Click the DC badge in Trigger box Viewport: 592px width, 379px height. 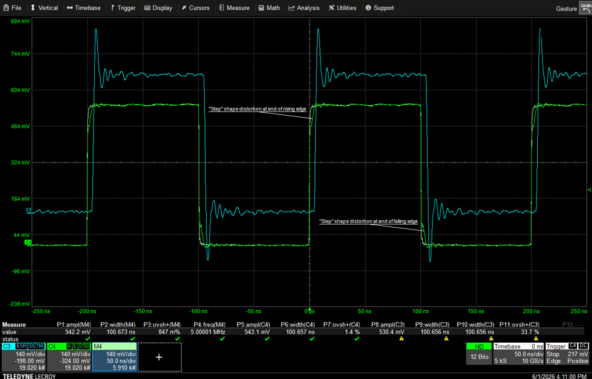(x=583, y=346)
